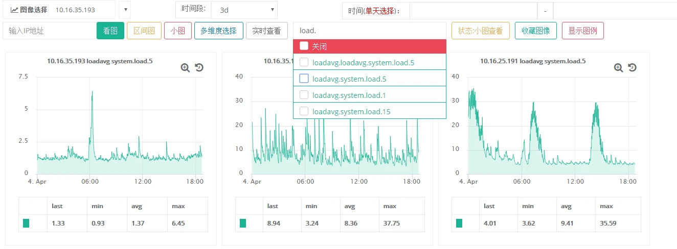The width and height of the screenshot is (677, 249).
Task: Click the max value 37.75
Action: (x=392, y=223)
